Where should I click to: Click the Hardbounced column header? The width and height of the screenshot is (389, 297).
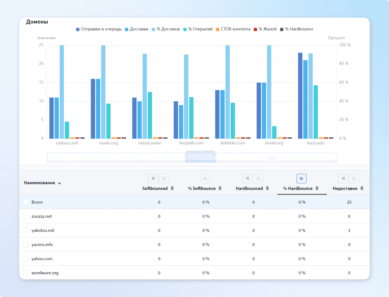coord(249,188)
